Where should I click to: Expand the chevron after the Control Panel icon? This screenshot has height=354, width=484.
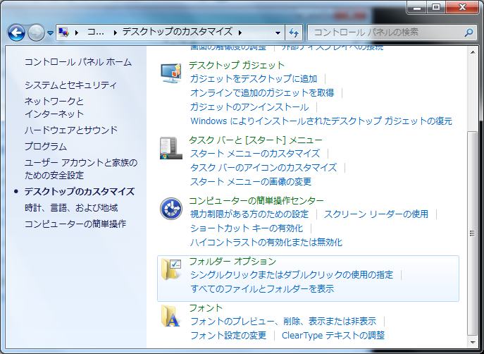(x=76, y=32)
